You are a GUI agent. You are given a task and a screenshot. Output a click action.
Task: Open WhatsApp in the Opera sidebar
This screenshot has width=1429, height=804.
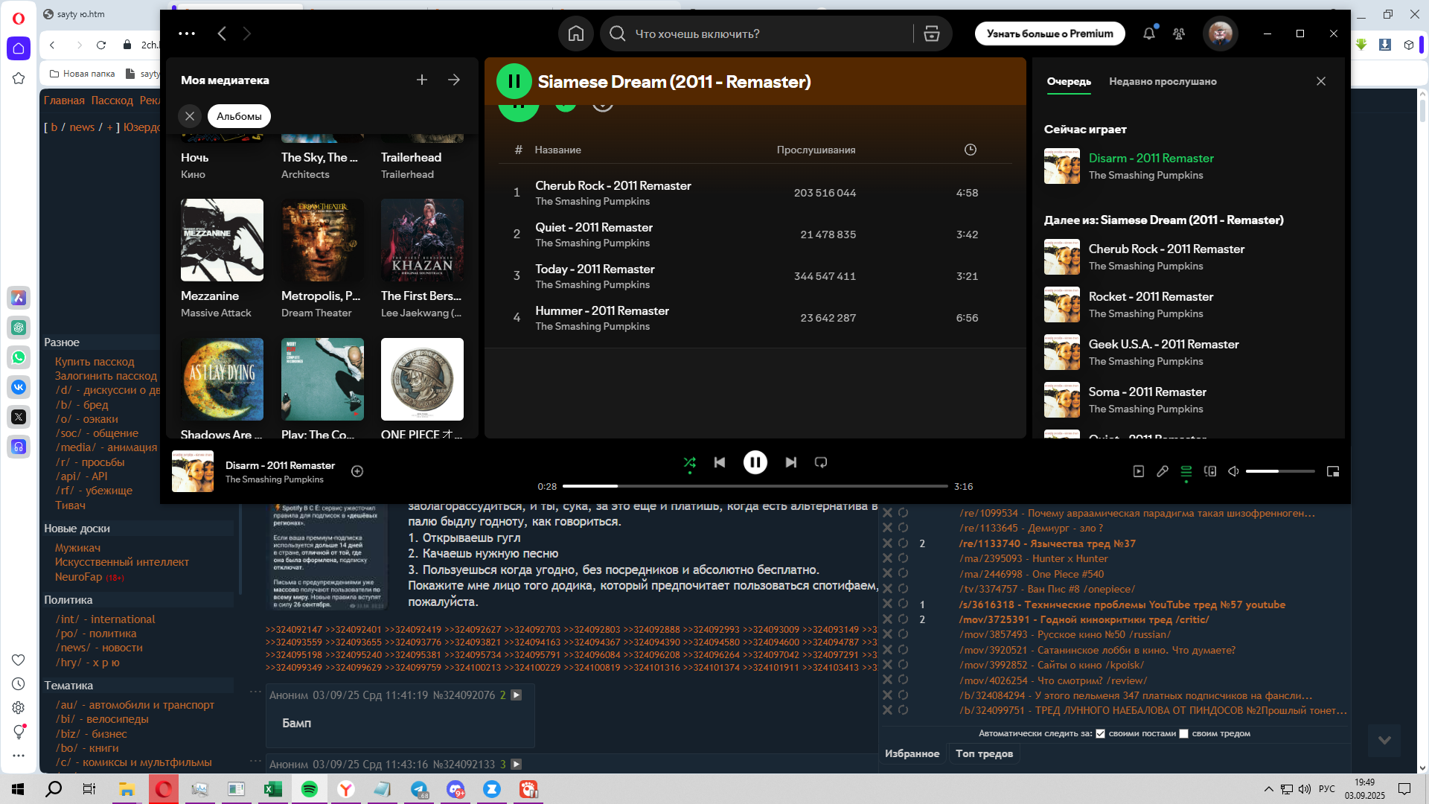(x=19, y=357)
